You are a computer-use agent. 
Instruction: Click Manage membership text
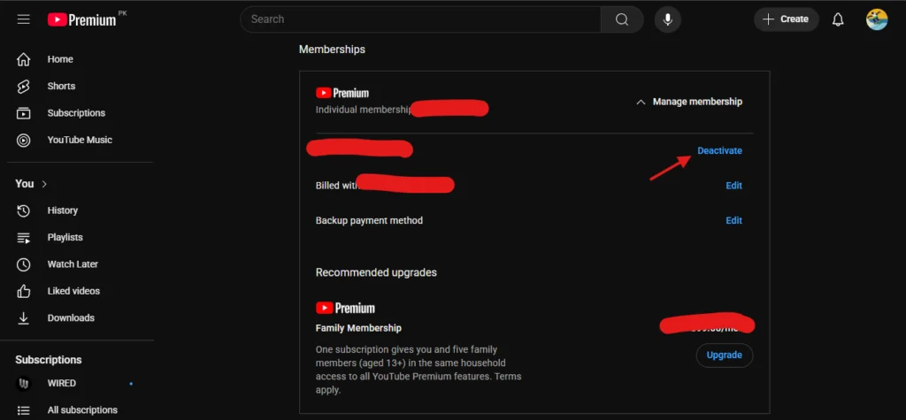tap(697, 102)
